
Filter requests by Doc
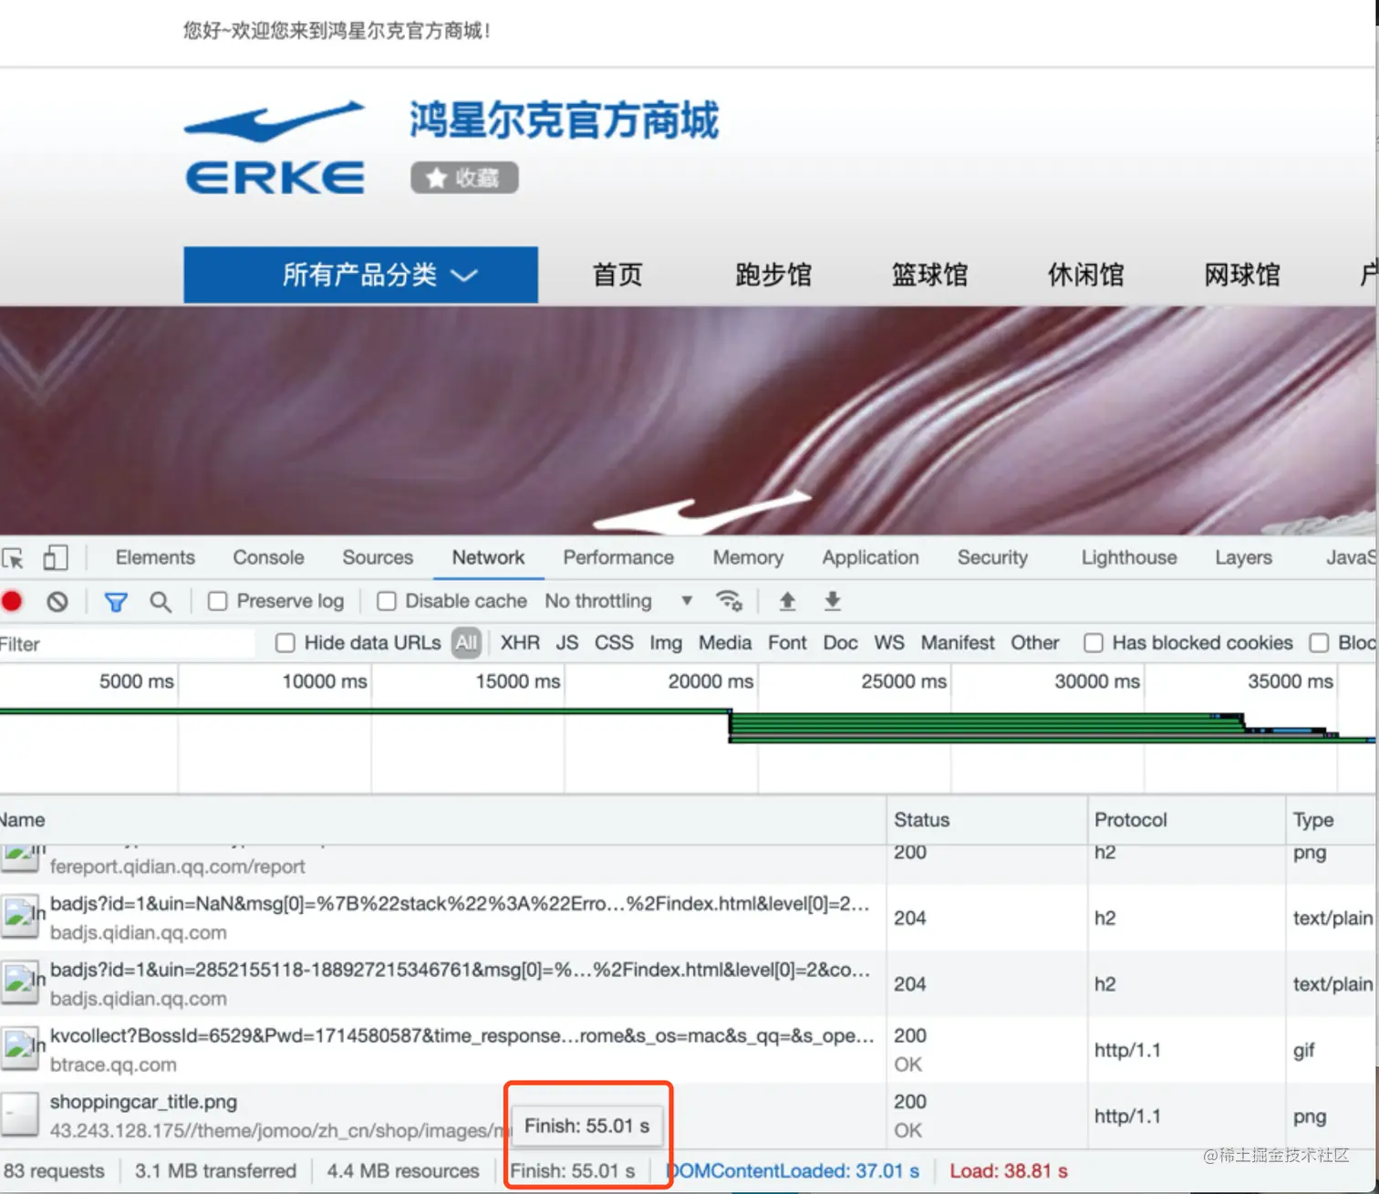click(840, 643)
